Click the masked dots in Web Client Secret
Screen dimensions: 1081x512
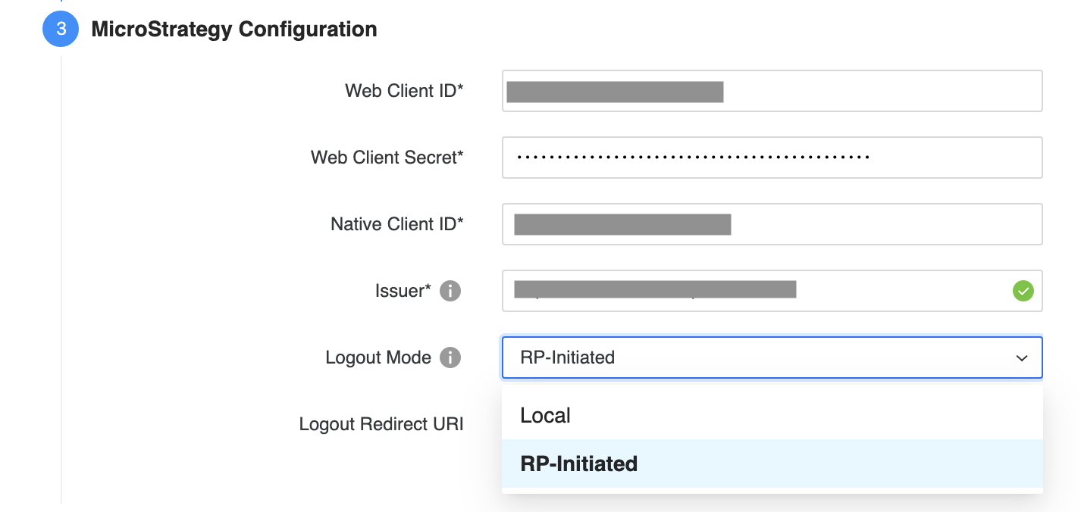693,158
